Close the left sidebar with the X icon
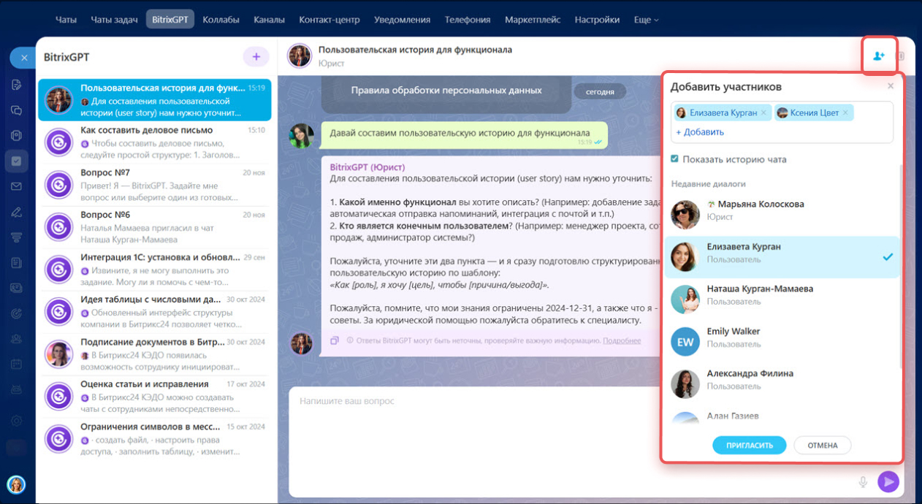 pos(23,58)
